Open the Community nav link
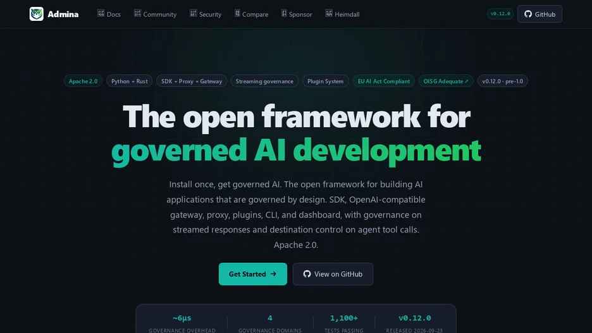Image resolution: width=592 pixels, height=333 pixels. point(160,15)
